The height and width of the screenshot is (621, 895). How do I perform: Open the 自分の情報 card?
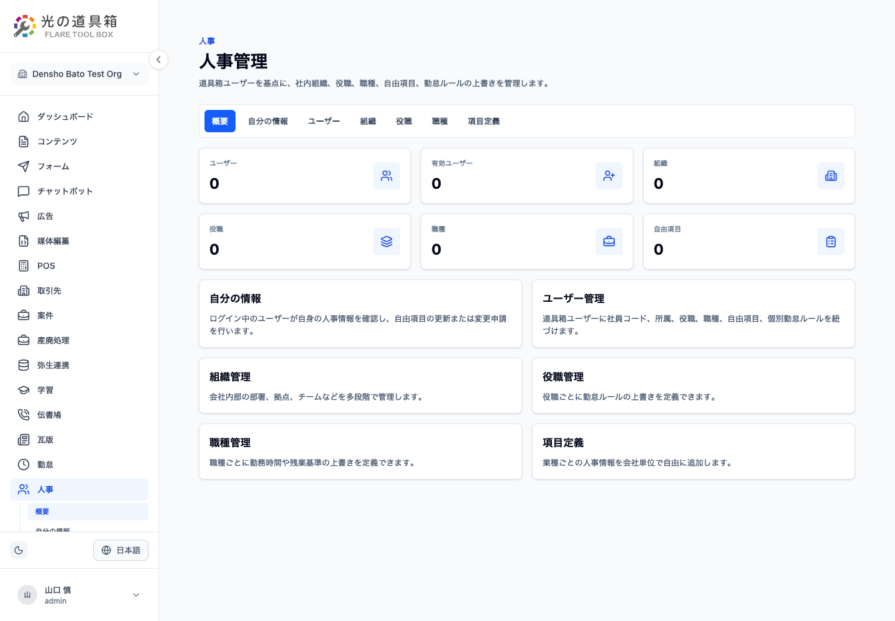point(360,314)
